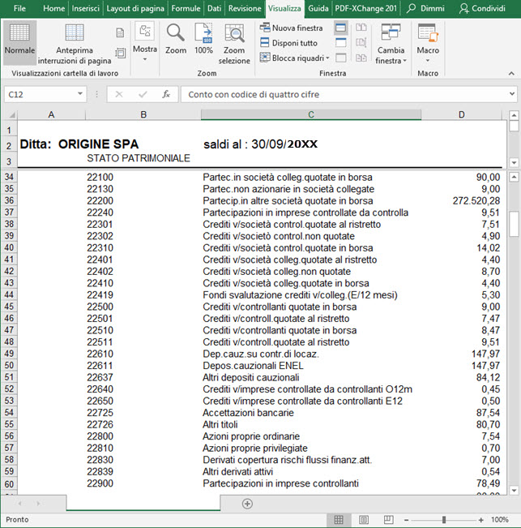521x528 pixels.
Task: Open Cambia finestra dropdown
Action: click(391, 44)
